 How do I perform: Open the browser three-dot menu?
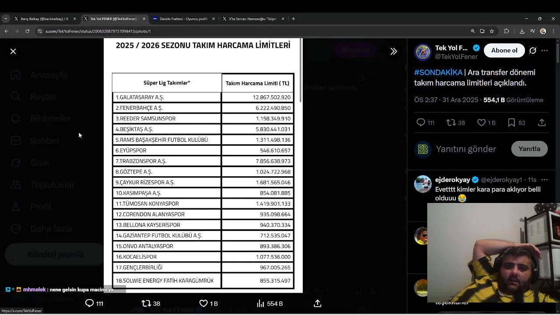click(x=553, y=31)
